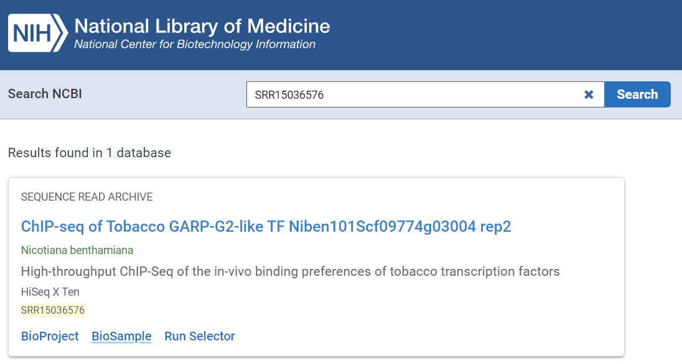Click the NIH logo icon
The height and width of the screenshot is (364, 682).
click(37, 33)
